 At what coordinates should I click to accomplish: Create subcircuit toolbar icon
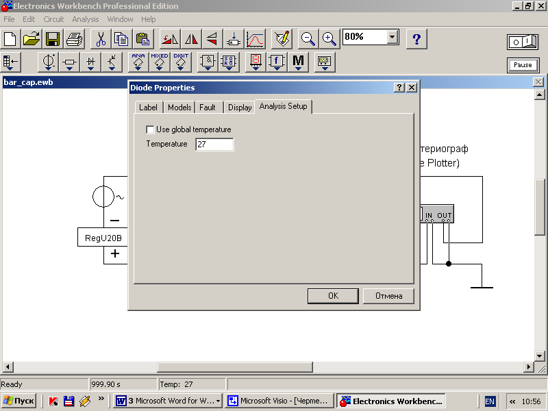point(234,39)
